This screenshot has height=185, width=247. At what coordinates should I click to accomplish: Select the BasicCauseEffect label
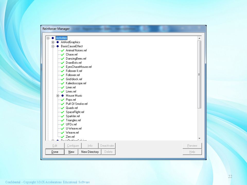[72, 46]
